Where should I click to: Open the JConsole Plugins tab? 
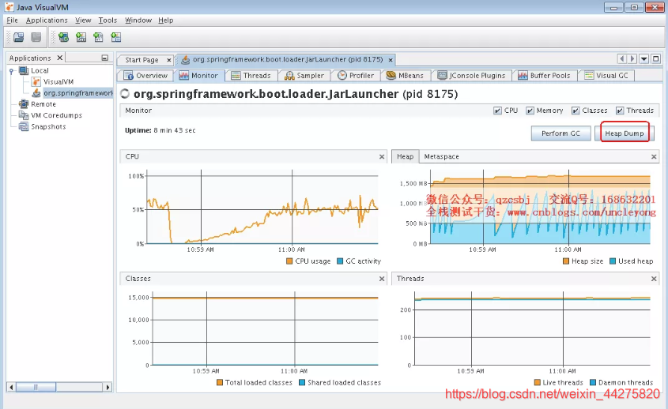472,76
